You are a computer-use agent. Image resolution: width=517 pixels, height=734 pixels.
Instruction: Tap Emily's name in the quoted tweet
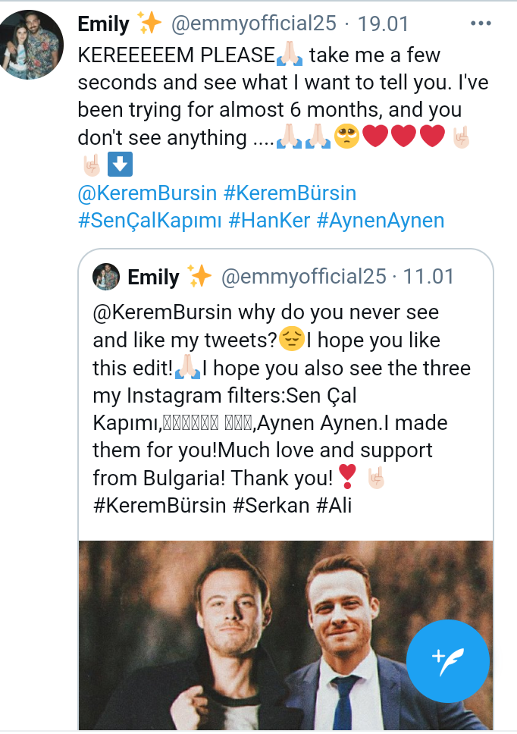(153, 278)
